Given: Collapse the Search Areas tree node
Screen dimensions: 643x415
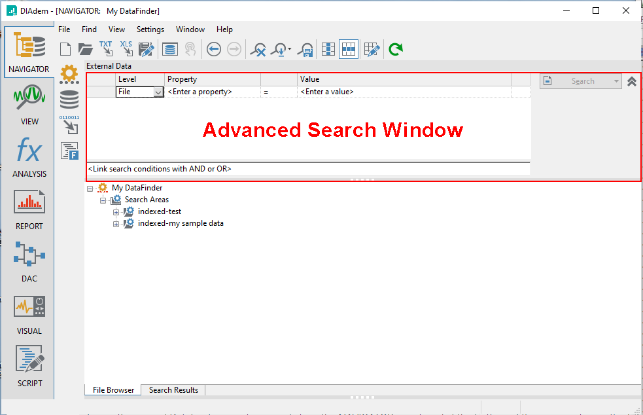Looking at the screenshot, I should (x=103, y=200).
